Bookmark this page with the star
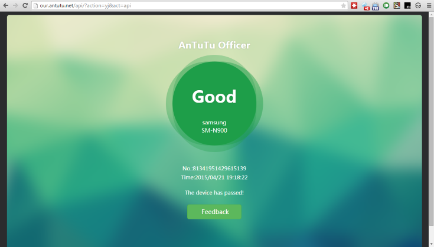 click(x=343, y=5)
